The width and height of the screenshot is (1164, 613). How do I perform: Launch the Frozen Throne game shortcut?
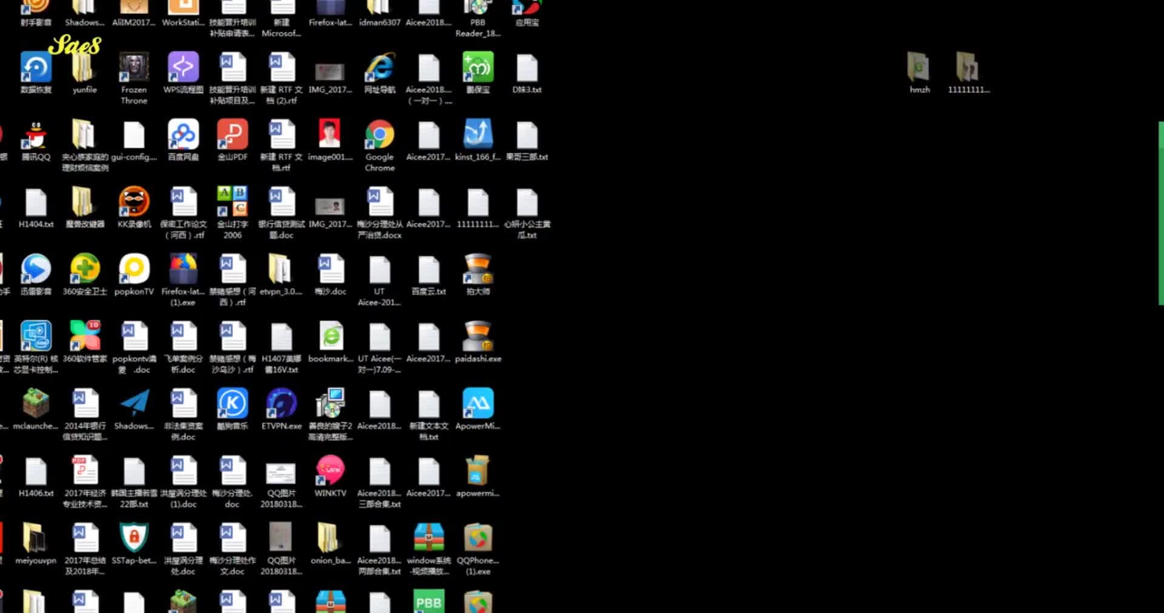click(x=134, y=68)
